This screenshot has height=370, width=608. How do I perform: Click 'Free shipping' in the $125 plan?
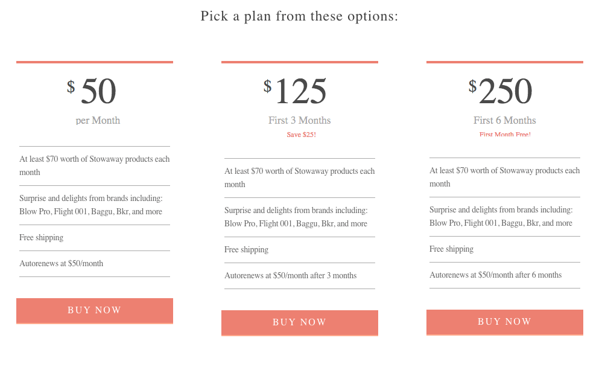pos(246,249)
